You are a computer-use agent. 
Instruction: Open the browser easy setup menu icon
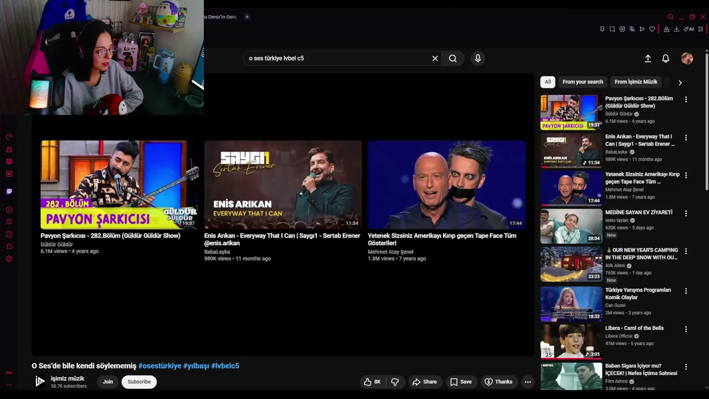click(x=701, y=29)
